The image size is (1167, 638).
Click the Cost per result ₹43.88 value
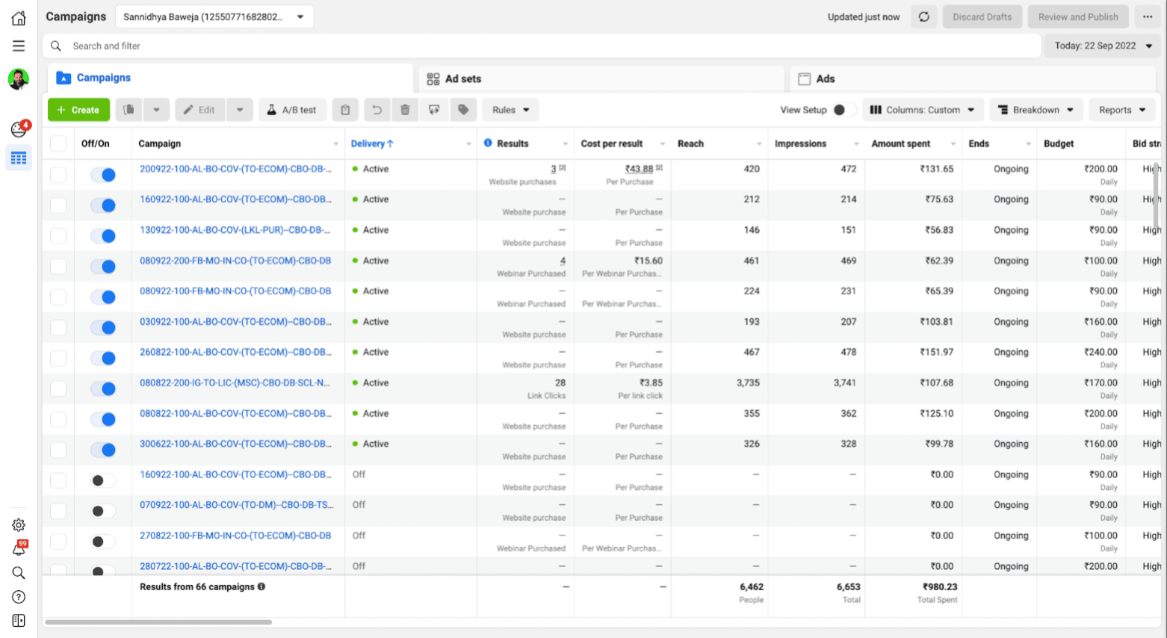[x=639, y=169]
